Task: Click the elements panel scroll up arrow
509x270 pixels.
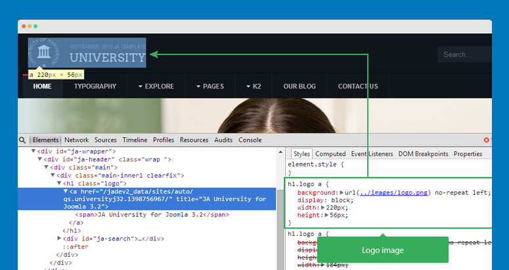Action: coord(281,152)
